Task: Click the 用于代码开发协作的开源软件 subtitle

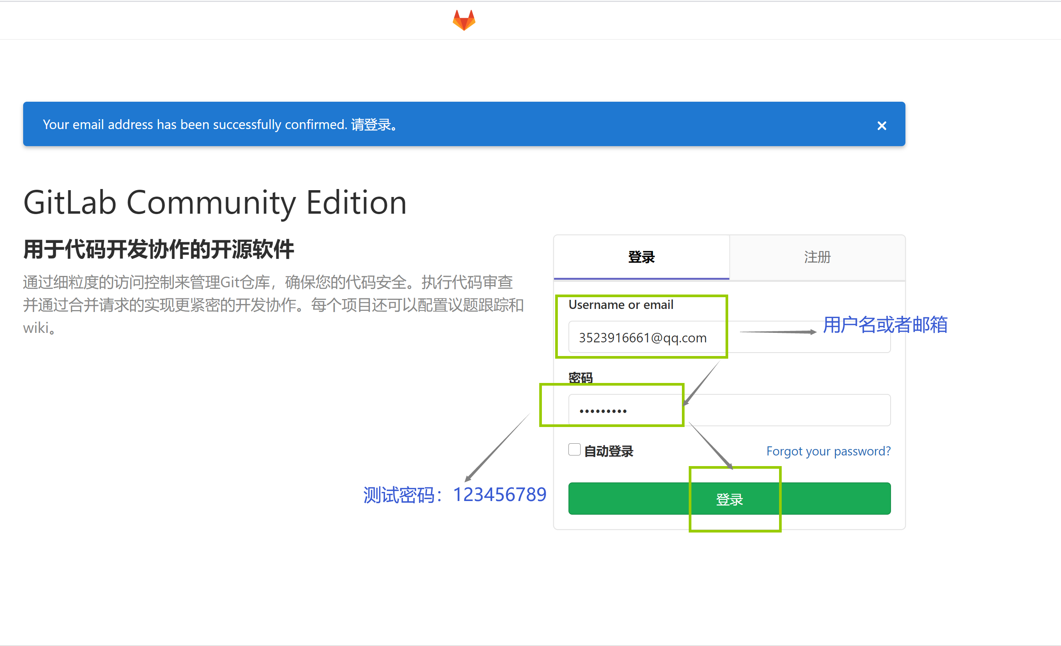Action: (x=159, y=250)
